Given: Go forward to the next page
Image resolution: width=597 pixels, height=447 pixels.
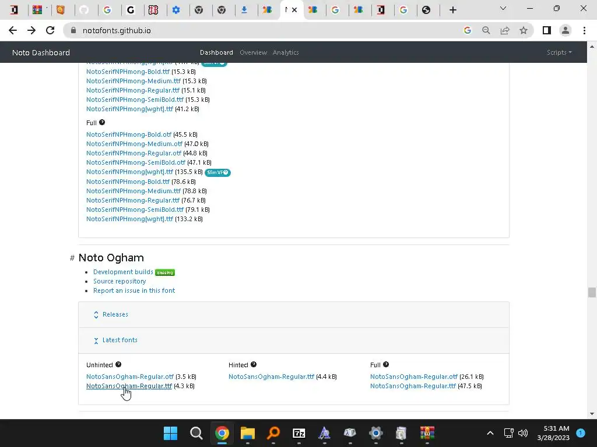Looking at the screenshot, I should coord(31,30).
